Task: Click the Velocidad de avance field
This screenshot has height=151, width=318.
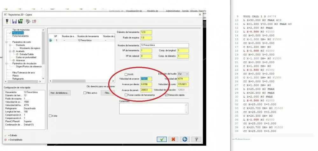Action: tap(146, 79)
